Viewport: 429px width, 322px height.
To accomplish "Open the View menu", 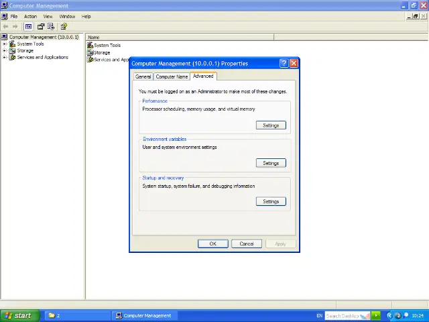I will pos(48,16).
